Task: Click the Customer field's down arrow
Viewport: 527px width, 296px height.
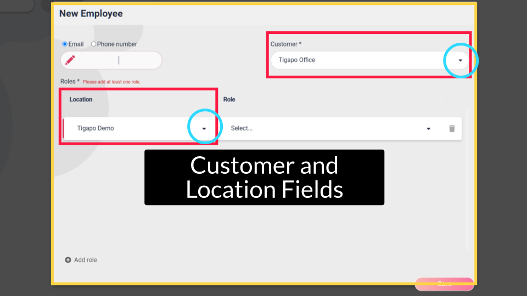Action: (461, 60)
